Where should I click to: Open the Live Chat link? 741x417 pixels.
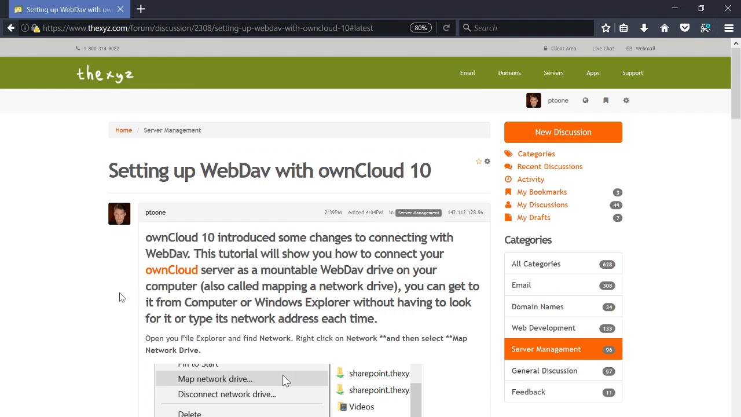point(603,49)
